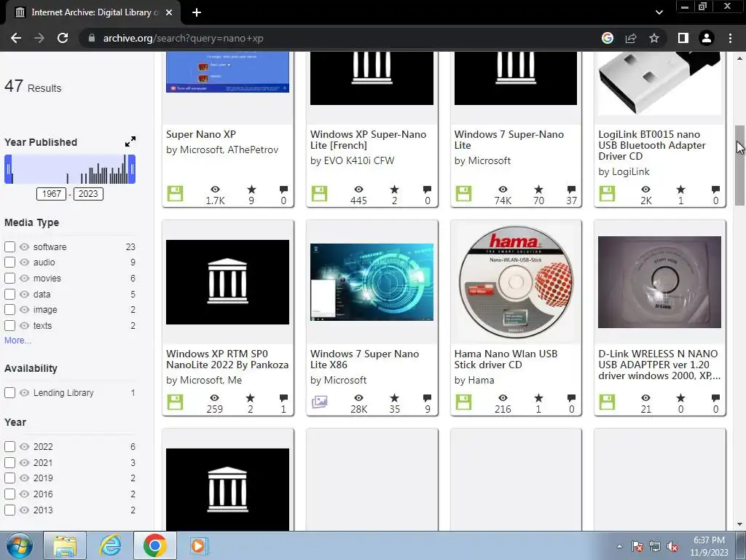Open LogiLink BT0015 nano USB Bluetooth item

[652, 145]
